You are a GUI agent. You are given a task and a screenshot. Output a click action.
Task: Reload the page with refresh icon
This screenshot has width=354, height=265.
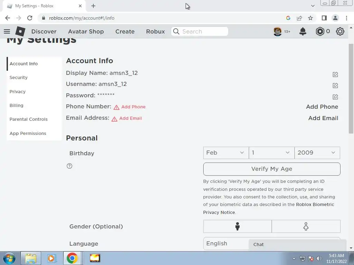tap(30, 18)
